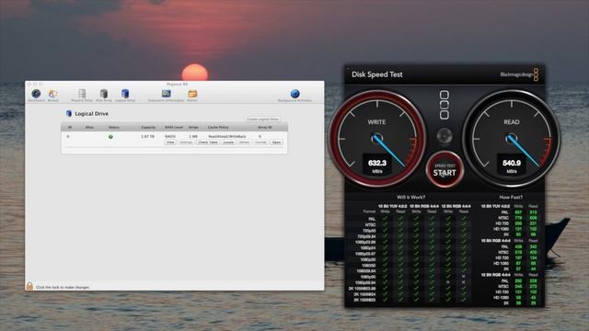Open the Background Activities toolbar icon
This screenshot has height=331, width=589.
[x=294, y=96]
